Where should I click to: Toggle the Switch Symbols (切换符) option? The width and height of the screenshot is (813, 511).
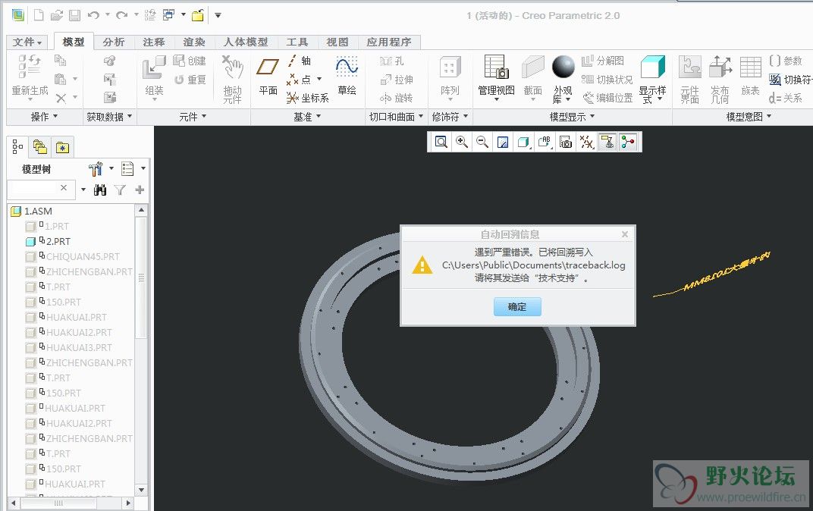791,80
